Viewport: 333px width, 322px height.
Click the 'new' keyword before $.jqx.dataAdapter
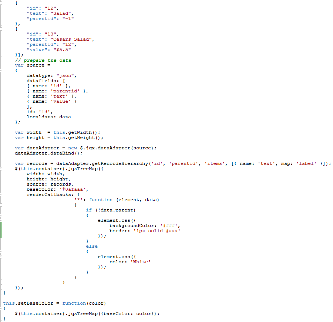[x=73, y=148]
